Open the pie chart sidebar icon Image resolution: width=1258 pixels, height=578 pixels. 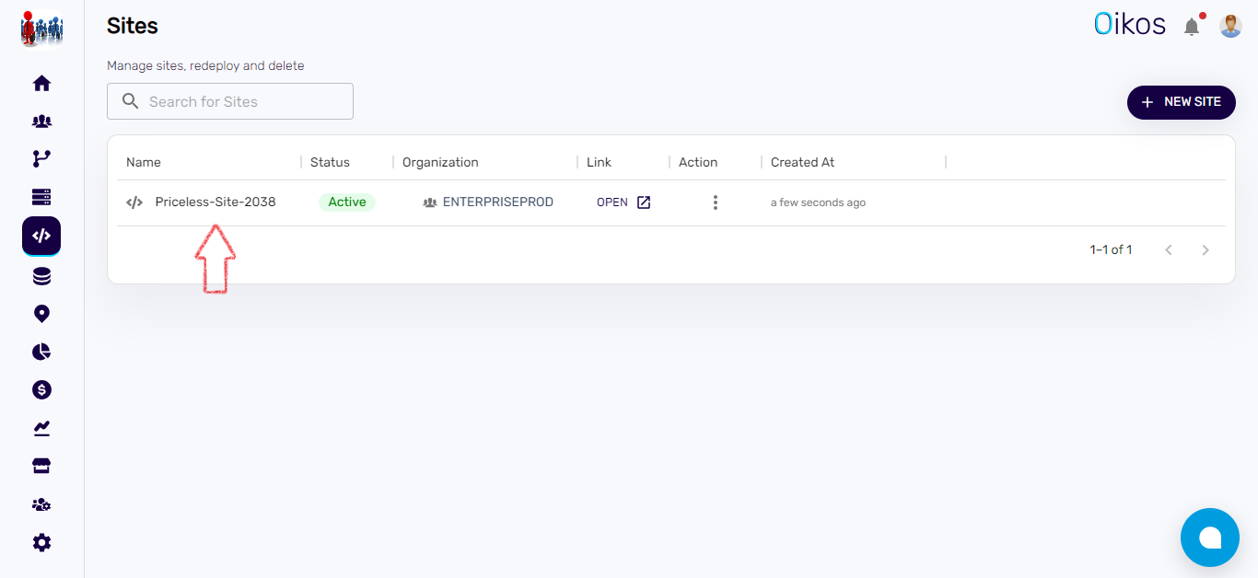pos(41,352)
